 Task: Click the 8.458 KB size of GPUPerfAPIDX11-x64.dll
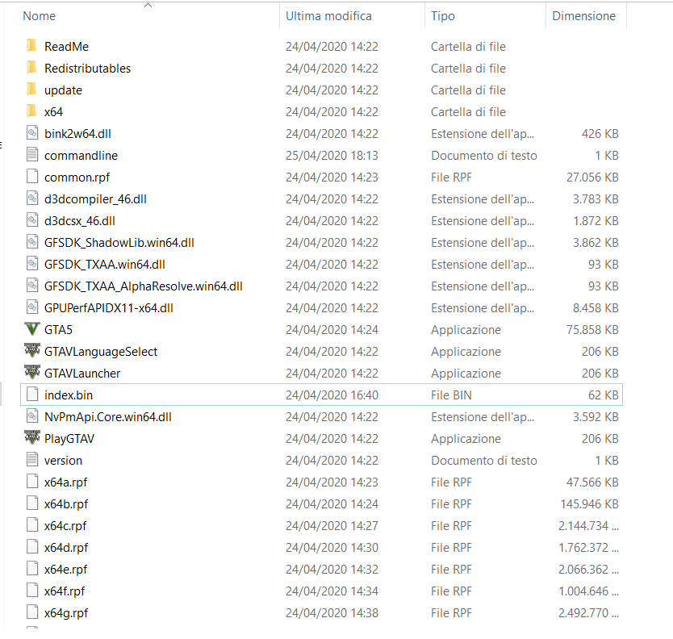coord(596,307)
